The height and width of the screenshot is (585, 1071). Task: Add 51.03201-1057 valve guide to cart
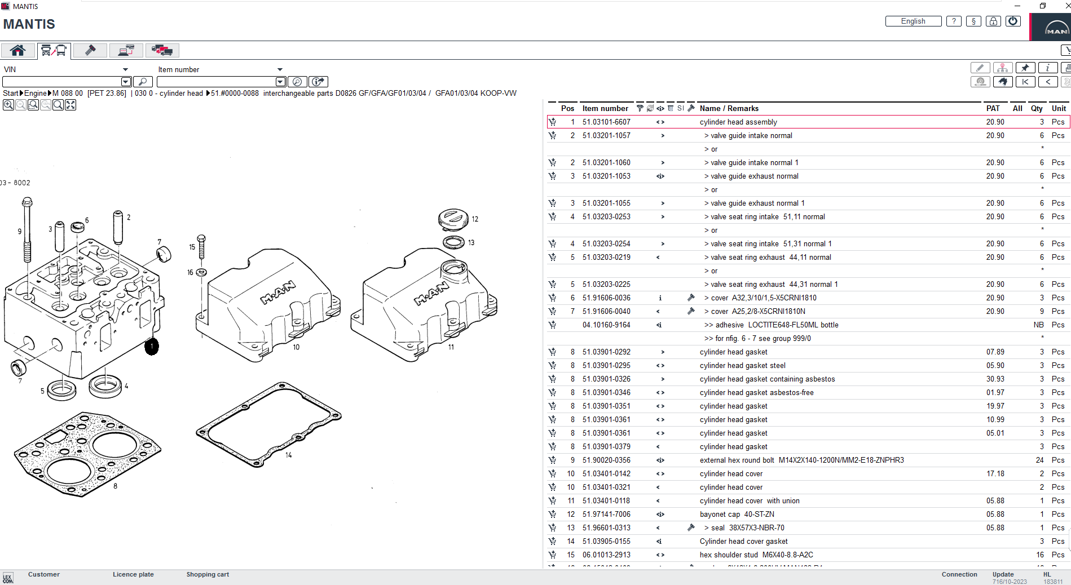(x=552, y=135)
